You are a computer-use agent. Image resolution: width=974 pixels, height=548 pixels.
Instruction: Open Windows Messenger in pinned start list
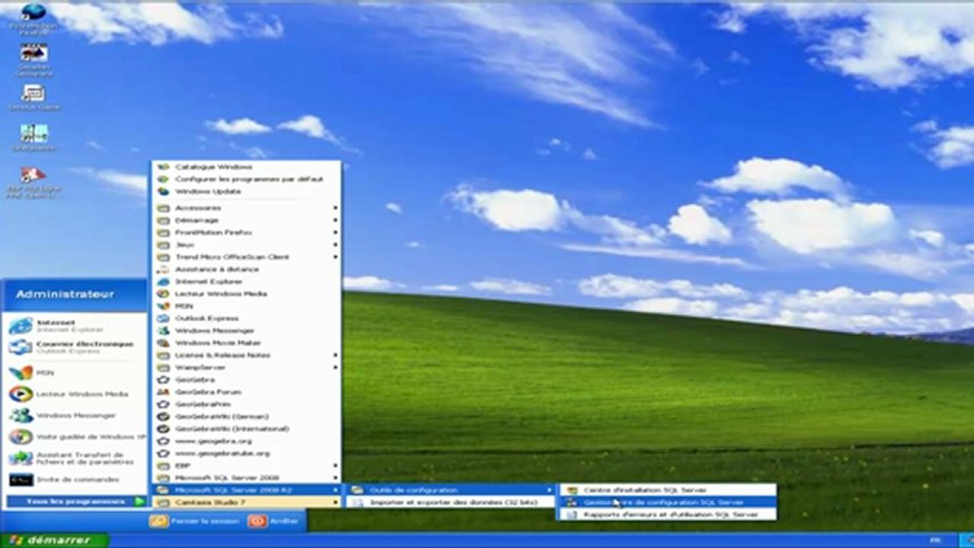73,416
